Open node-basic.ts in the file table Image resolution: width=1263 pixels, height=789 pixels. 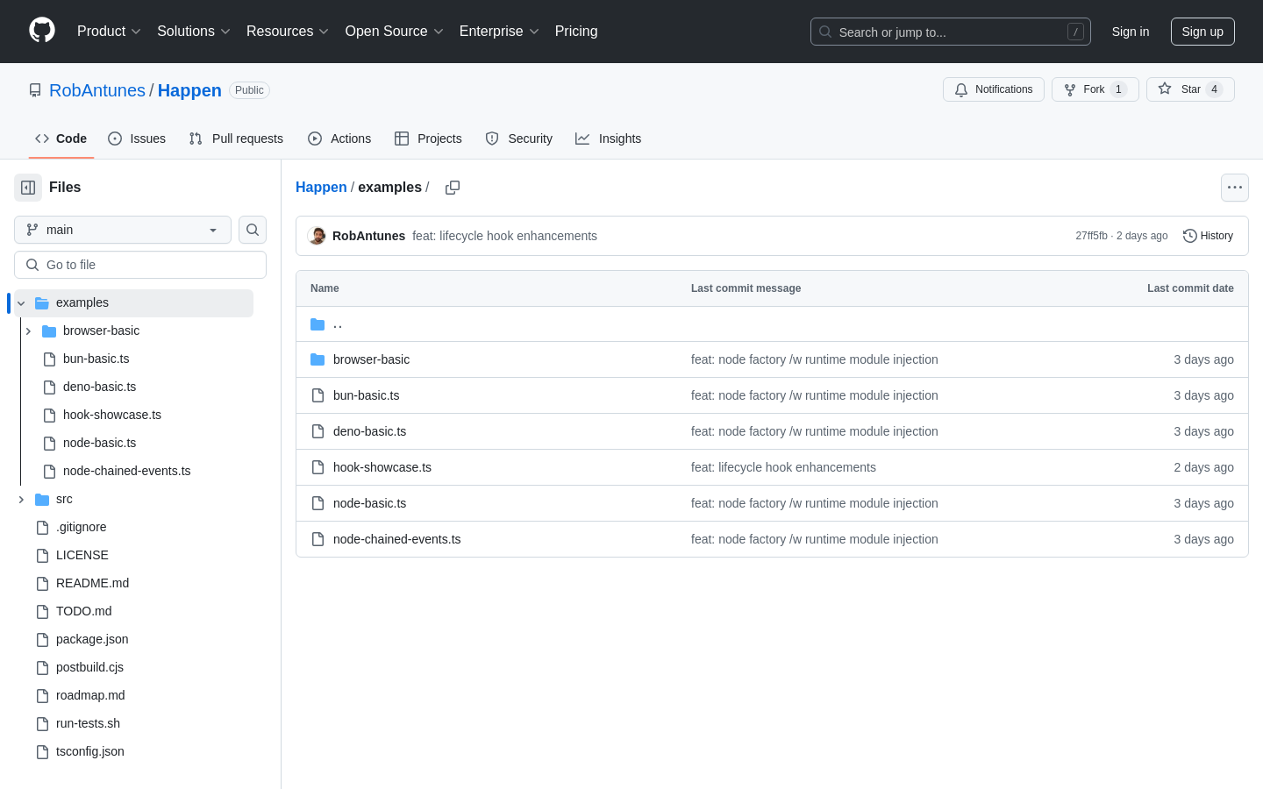pyautogui.click(x=369, y=503)
